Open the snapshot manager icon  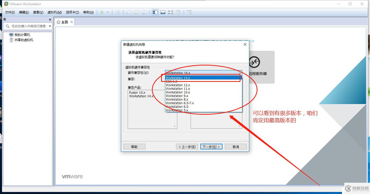(144, 12)
